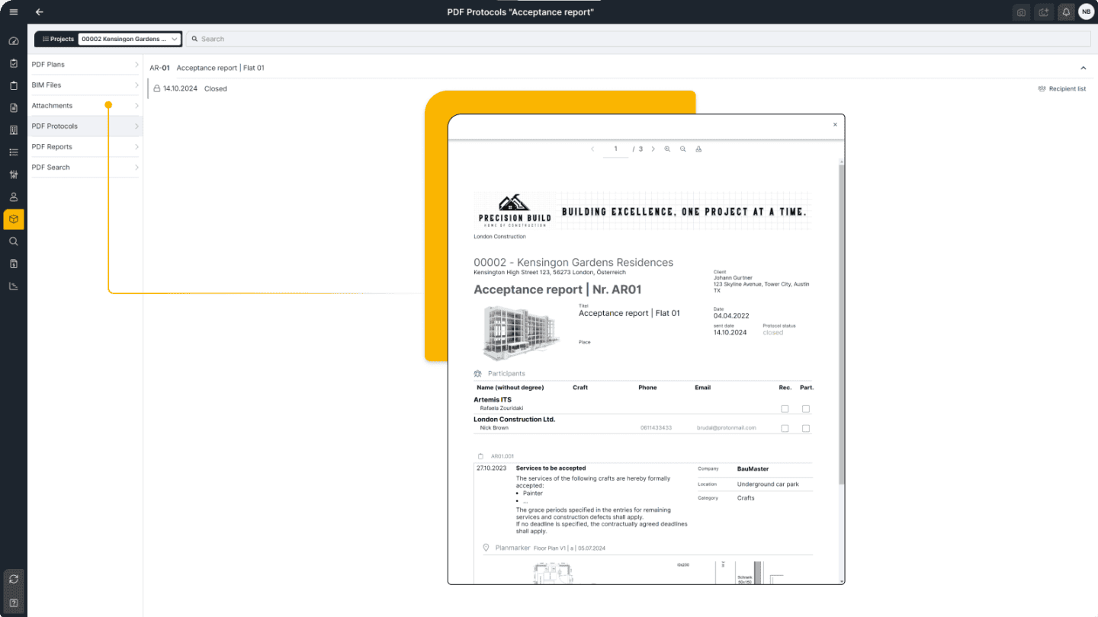Zoom in on the PDF preview
The width and height of the screenshot is (1098, 617).
coord(667,149)
